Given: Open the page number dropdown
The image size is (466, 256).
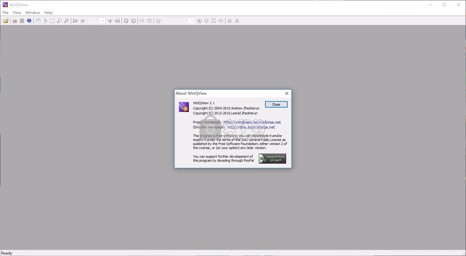Looking at the screenshot, I should (103, 21).
